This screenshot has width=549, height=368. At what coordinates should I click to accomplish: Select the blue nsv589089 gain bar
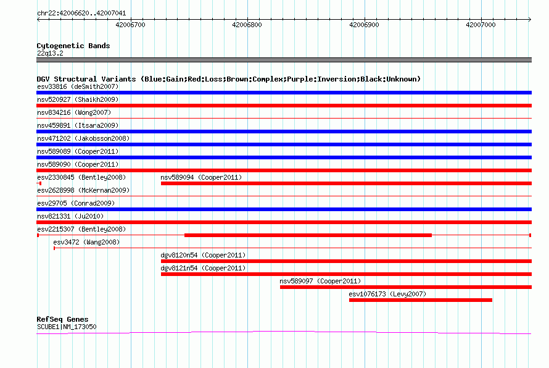pyautogui.click(x=284, y=157)
